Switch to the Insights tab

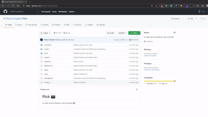[89, 25]
